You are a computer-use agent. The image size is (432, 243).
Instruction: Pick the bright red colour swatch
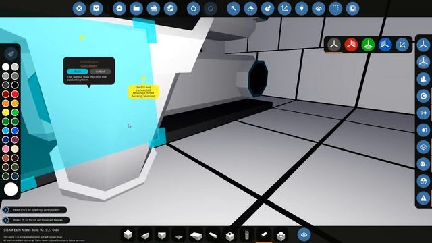(15, 94)
